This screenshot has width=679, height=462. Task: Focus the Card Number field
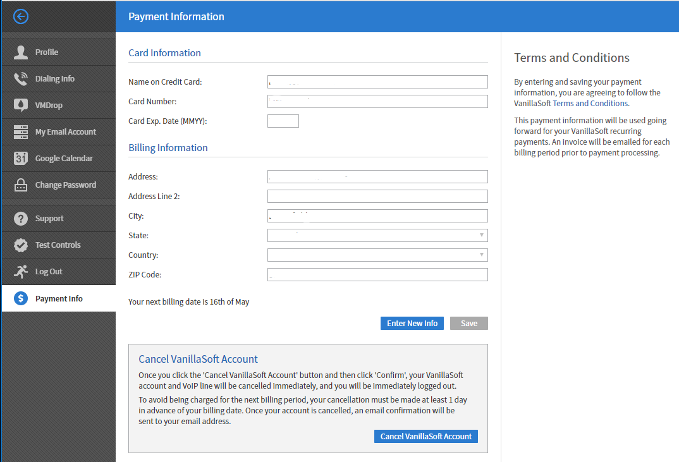pos(377,101)
